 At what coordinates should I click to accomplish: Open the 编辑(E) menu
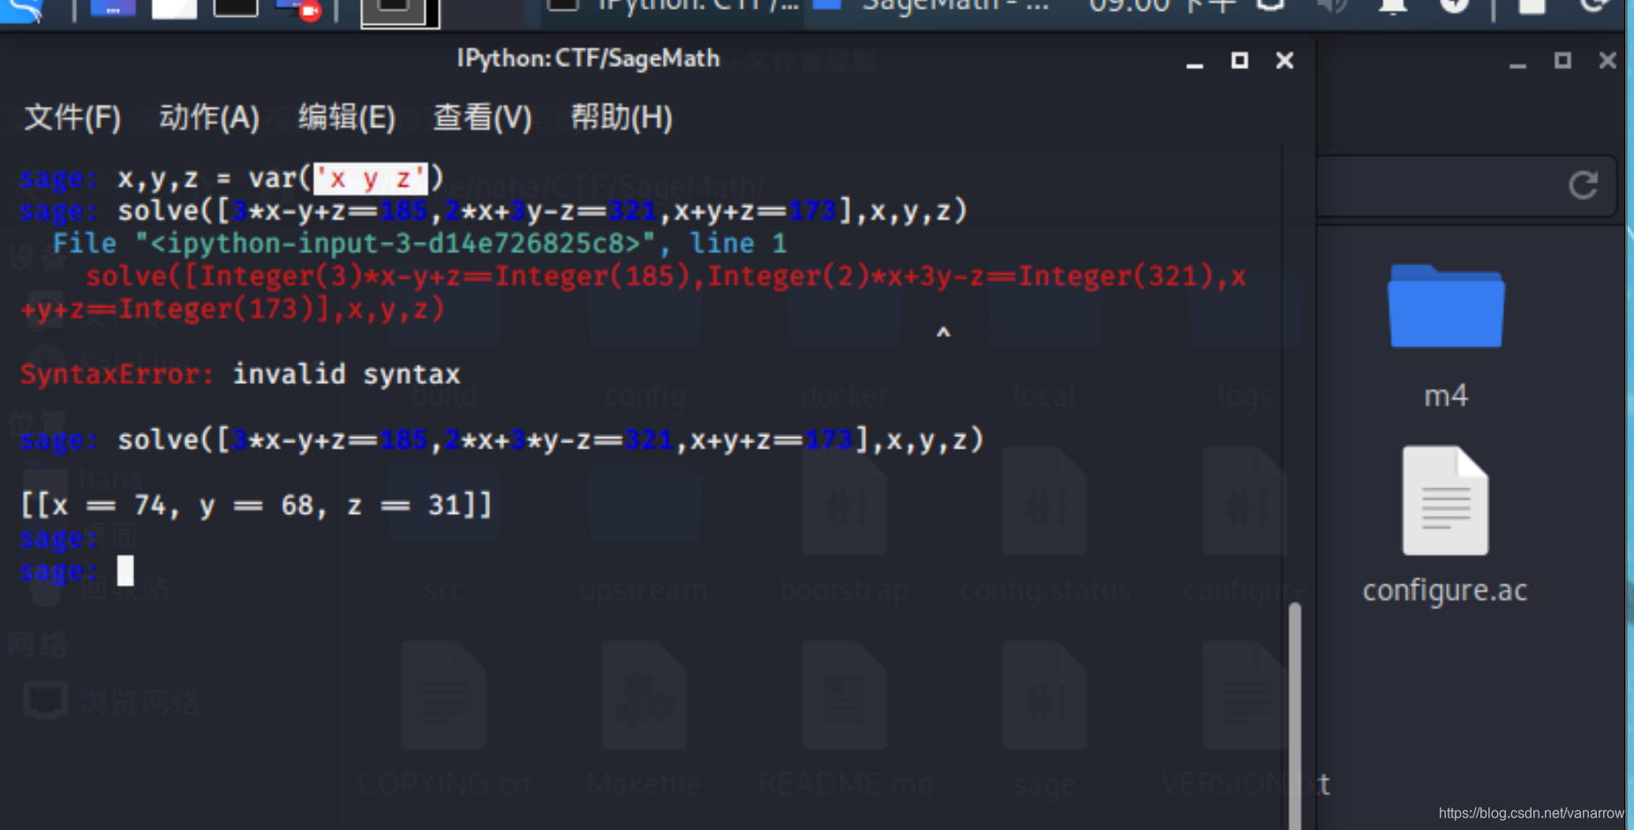[x=347, y=117]
